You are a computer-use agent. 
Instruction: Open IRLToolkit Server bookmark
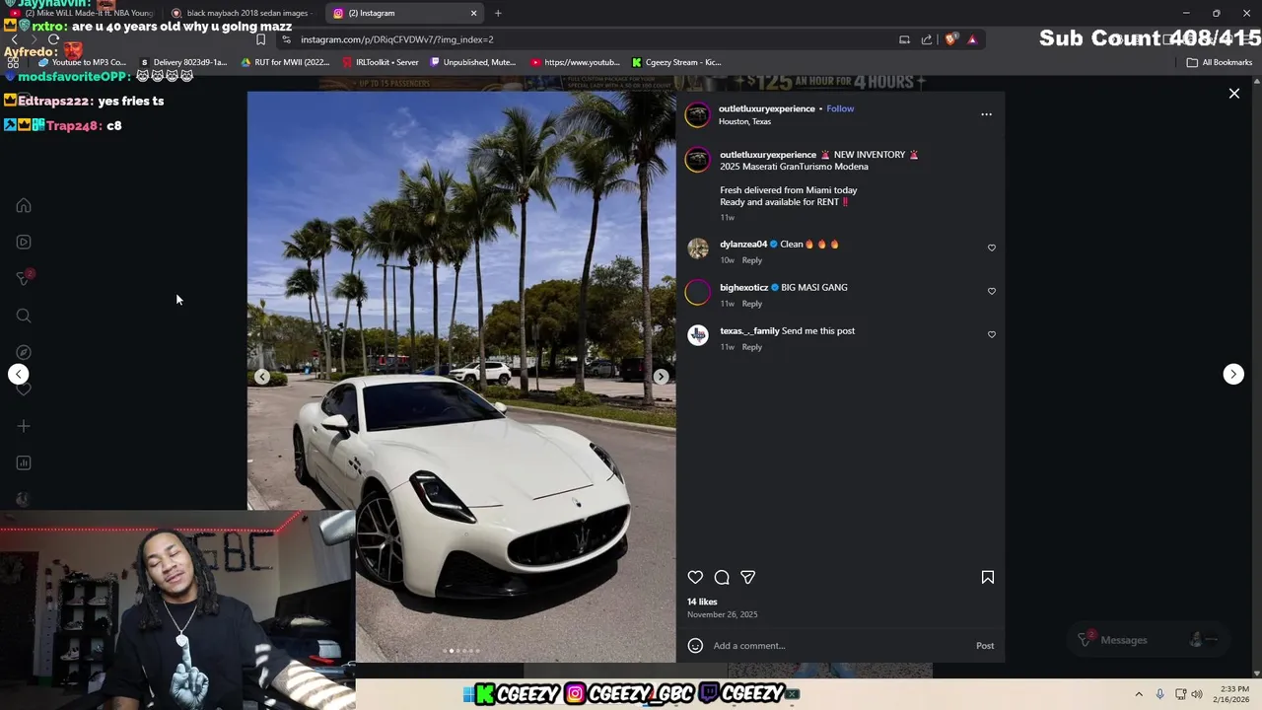click(381, 62)
